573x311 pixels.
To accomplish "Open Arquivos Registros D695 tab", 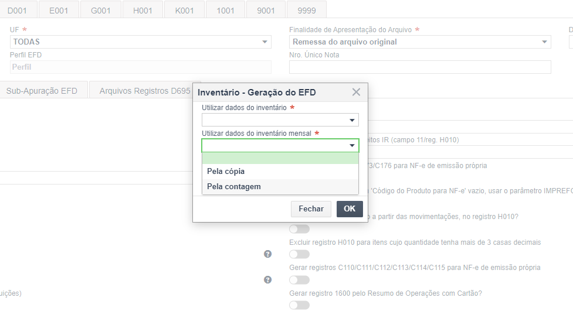I will 145,91.
